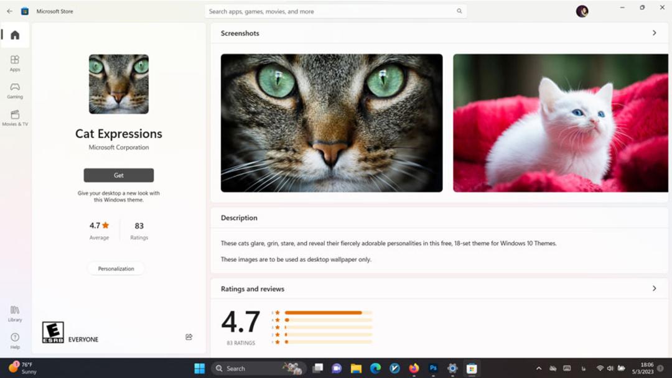The width and height of the screenshot is (672, 378).
Task: Click the 4-star rating bar
Action: (x=329, y=320)
